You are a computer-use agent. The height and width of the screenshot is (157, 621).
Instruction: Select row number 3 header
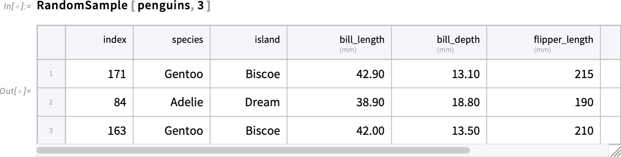click(51, 130)
